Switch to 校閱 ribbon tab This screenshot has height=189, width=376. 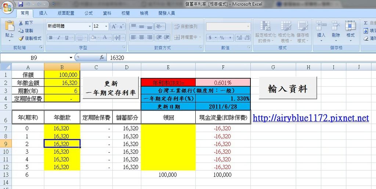pyautogui.click(x=126, y=14)
